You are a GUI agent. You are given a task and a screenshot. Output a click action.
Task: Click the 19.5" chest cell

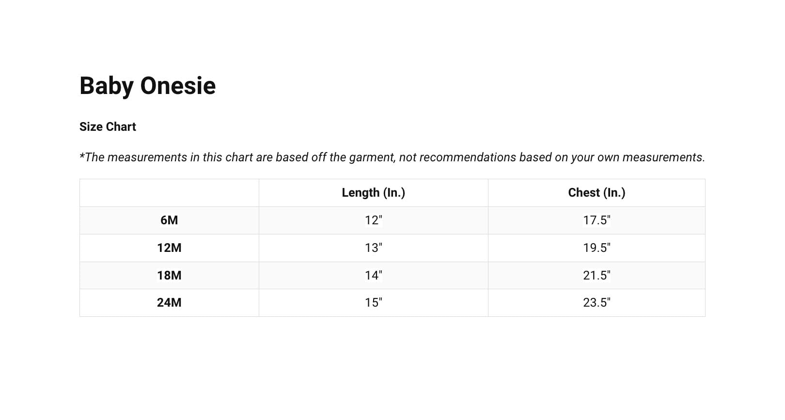[597, 248]
